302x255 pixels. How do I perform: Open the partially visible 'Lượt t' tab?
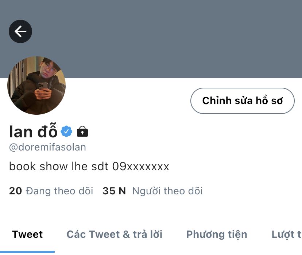point(286,235)
